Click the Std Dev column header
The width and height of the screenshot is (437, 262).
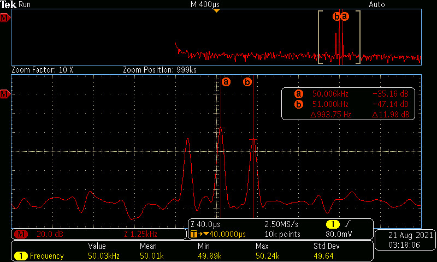coord(326,246)
